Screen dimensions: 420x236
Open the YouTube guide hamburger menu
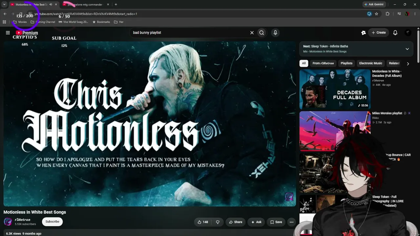point(8,32)
